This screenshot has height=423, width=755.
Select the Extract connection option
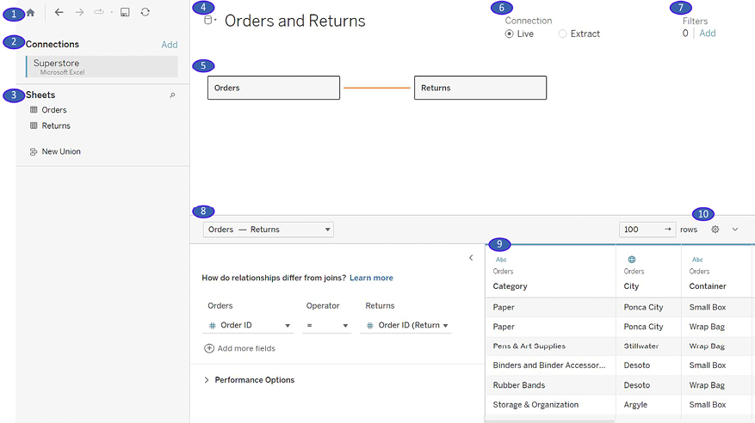pyautogui.click(x=563, y=34)
